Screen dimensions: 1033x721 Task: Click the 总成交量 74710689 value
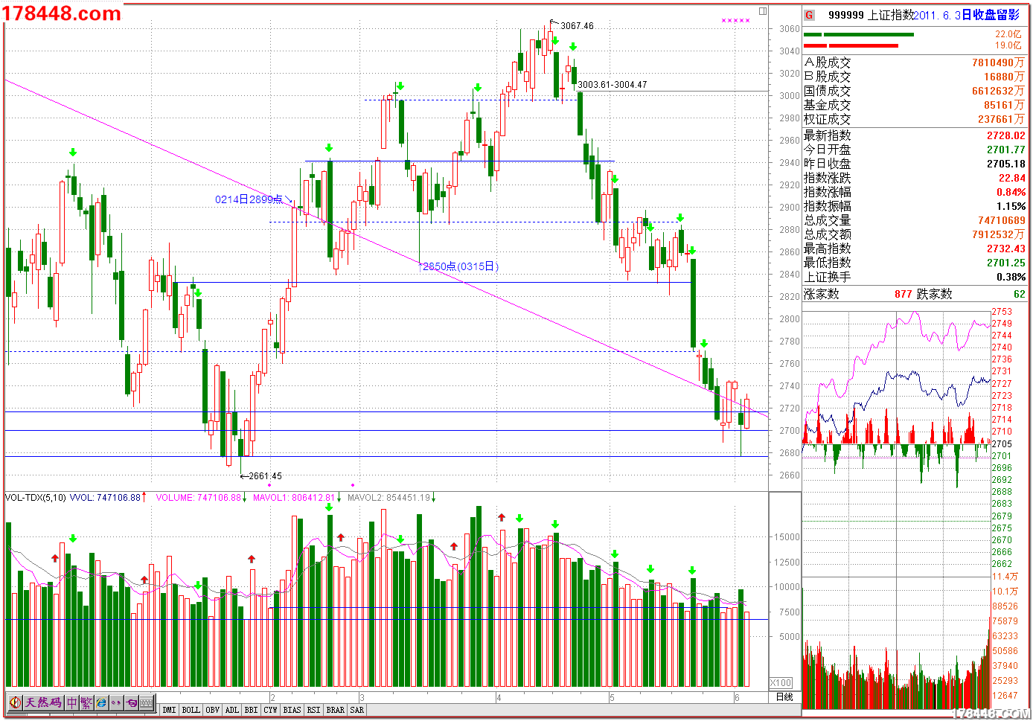point(1002,220)
